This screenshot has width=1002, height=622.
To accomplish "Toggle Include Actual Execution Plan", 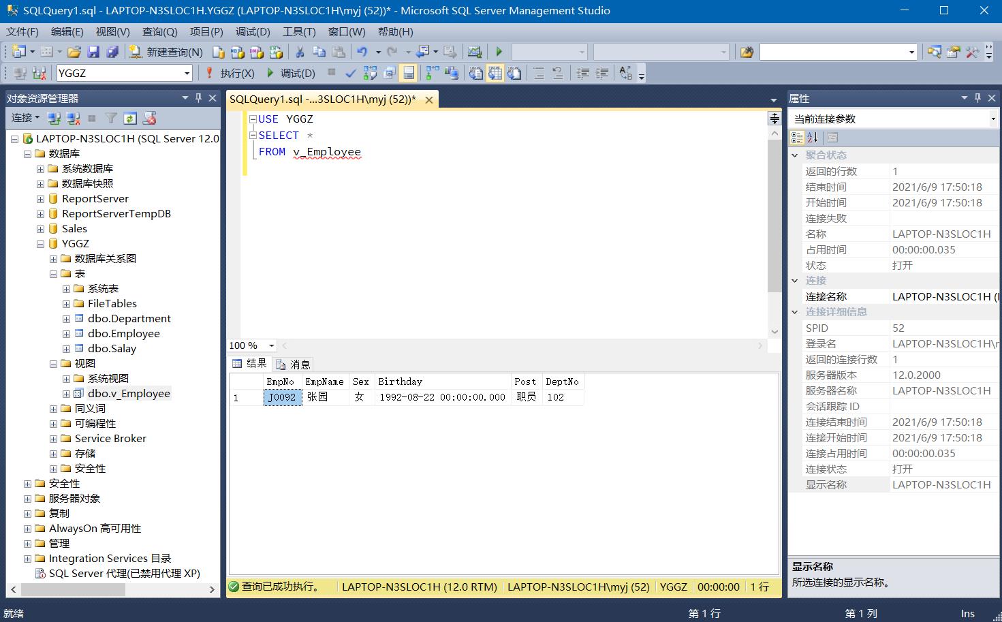I will coord(432,73).
